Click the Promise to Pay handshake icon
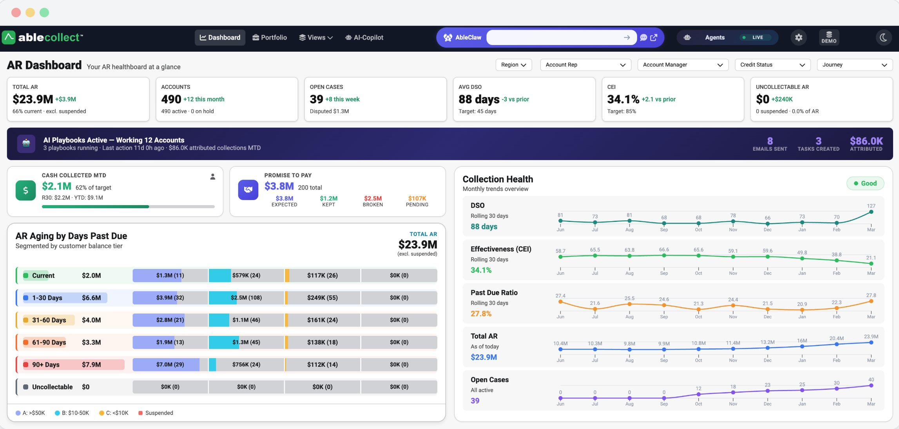This screenshot has height=429, width=899. tap(248, 190)
